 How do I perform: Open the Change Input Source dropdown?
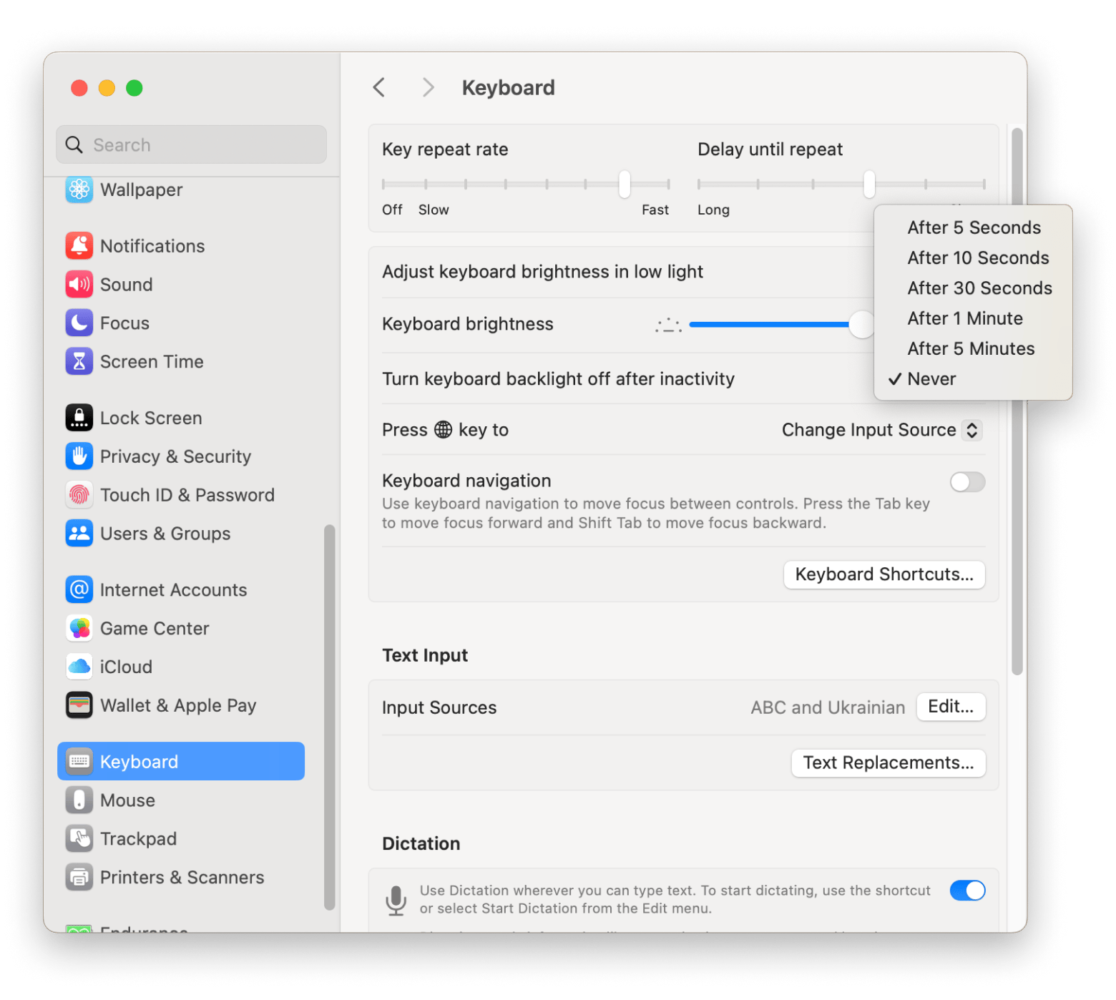pos(881,430)
